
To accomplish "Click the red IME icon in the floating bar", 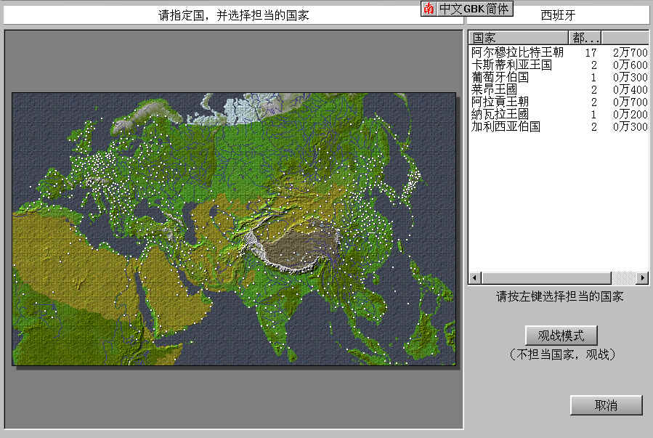I will pos(429,9).
